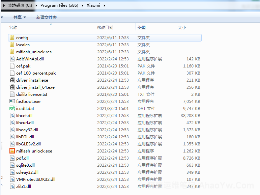The height and width of the screenshot is (195, 260).
Task: Select the VMProtectSDK32.dll file name
Action: tap(36, 179)
